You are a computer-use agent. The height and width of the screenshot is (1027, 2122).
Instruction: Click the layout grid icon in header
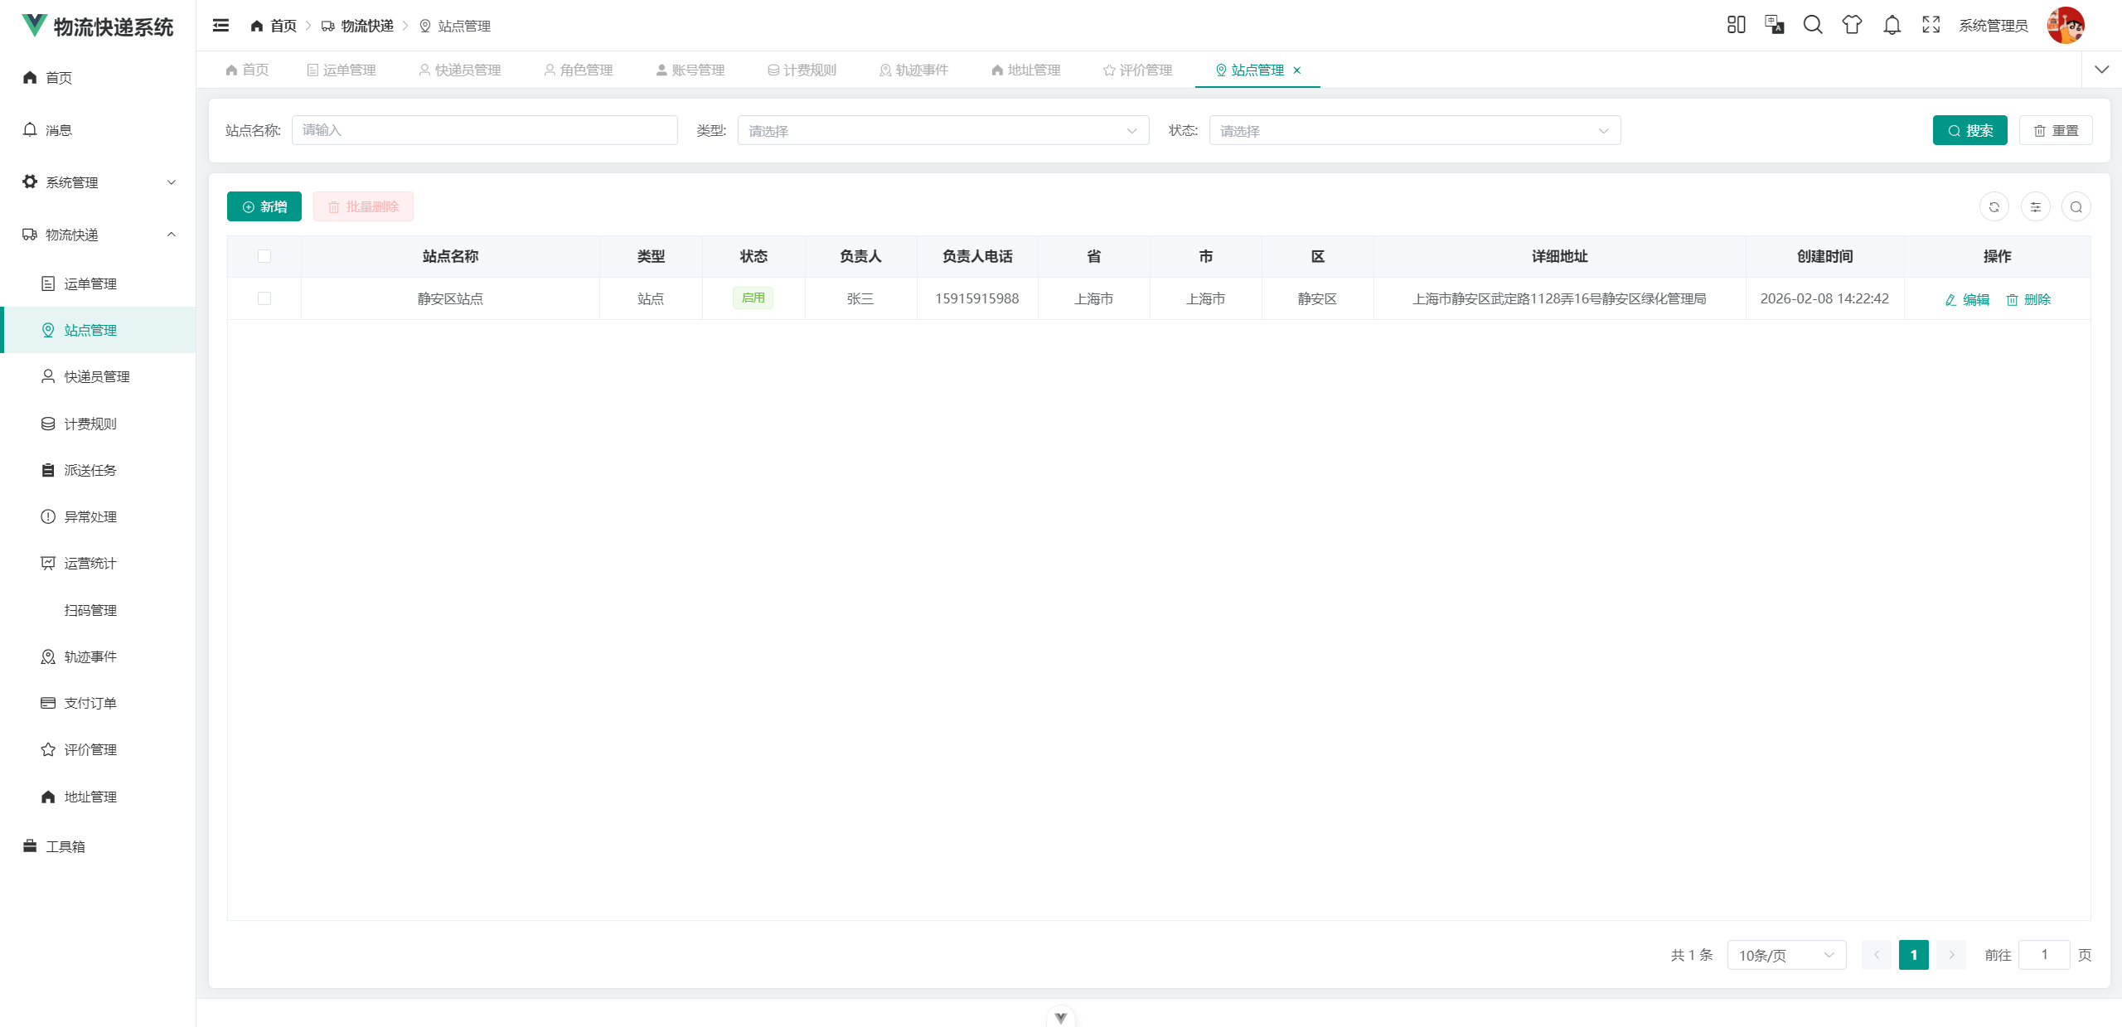(x=1736, y=25)
